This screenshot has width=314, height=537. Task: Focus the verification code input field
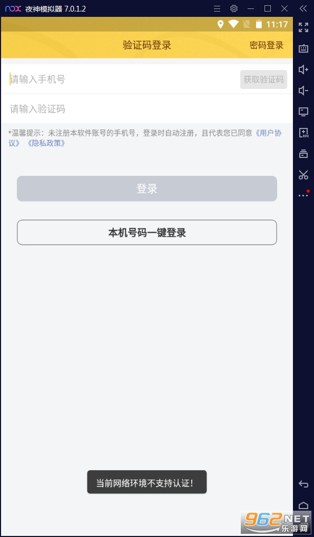click(146, 110)
